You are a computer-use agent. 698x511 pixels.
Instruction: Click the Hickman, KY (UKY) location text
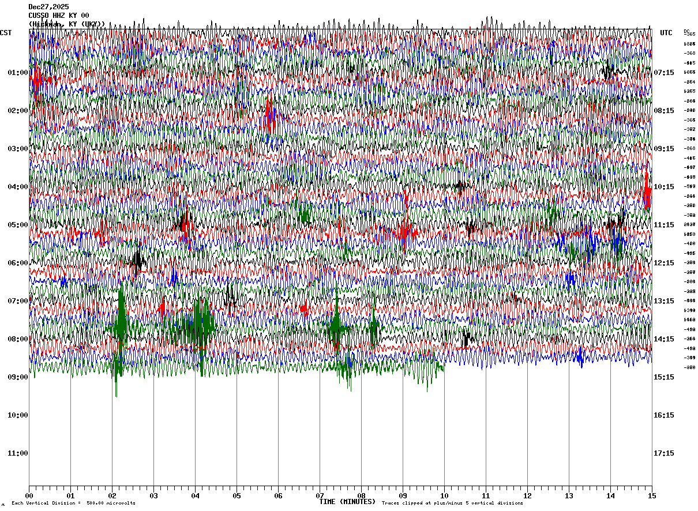(x=67, y=24)
